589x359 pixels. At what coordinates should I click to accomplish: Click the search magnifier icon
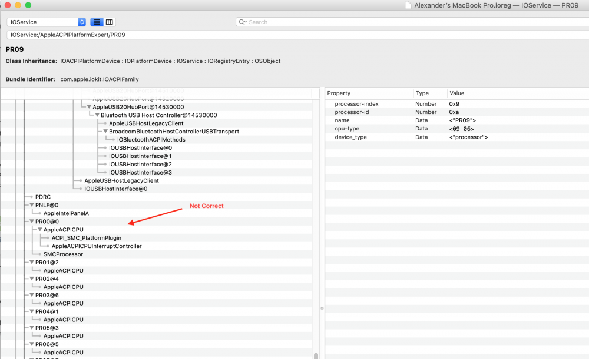(x=243, y=22)
